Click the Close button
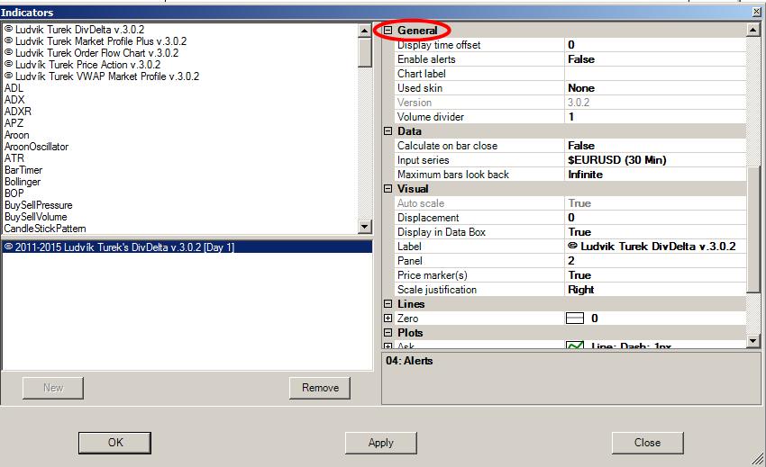 [647, 443]
